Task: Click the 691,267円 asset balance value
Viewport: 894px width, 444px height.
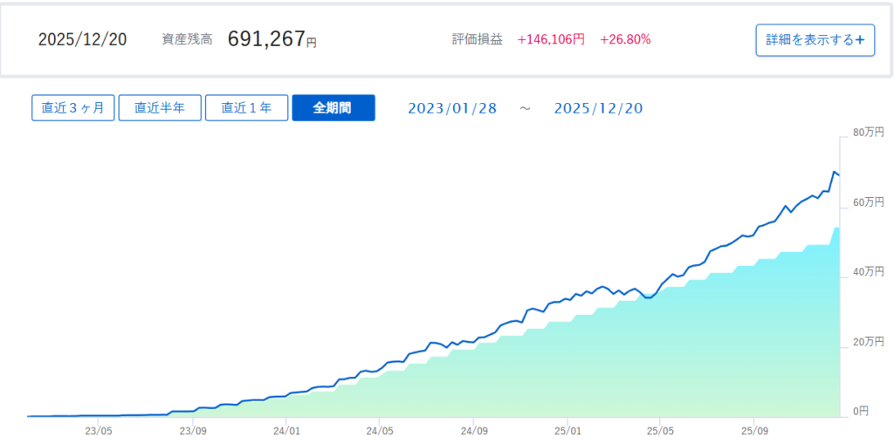Action: [272, 39]
